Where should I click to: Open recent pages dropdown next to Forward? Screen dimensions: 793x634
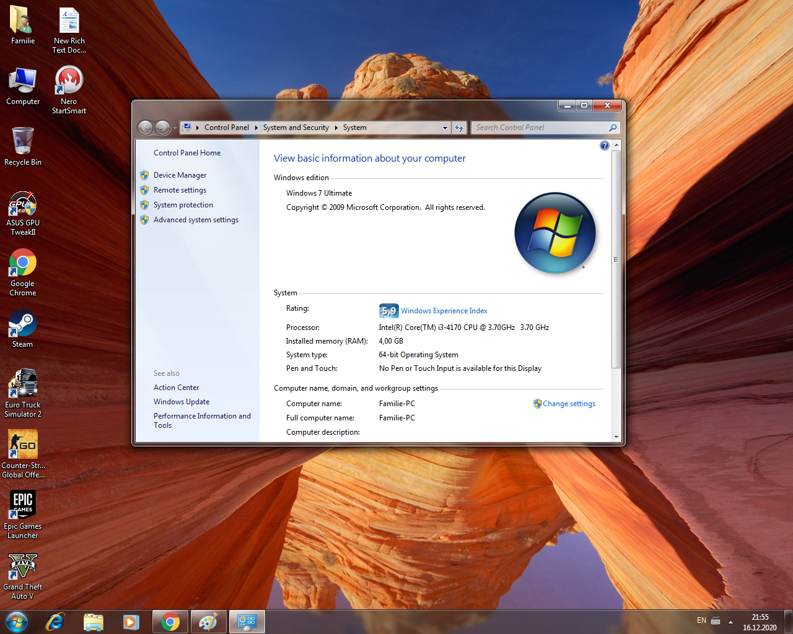(175, 128)
